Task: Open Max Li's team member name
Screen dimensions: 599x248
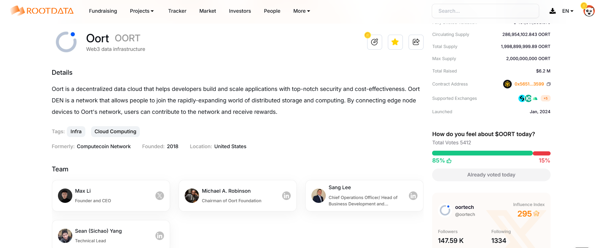Action: pos(83,191)
